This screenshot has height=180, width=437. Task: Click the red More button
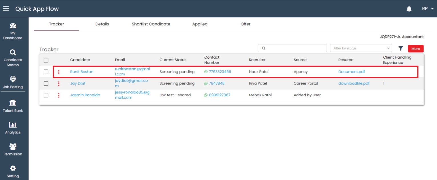coord(416,49)
